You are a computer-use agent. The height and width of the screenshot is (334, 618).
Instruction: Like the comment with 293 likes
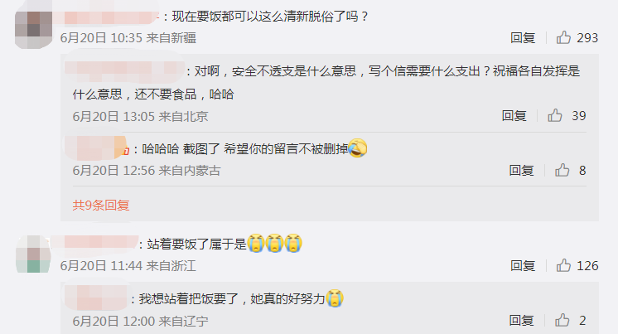coord(563,37)
